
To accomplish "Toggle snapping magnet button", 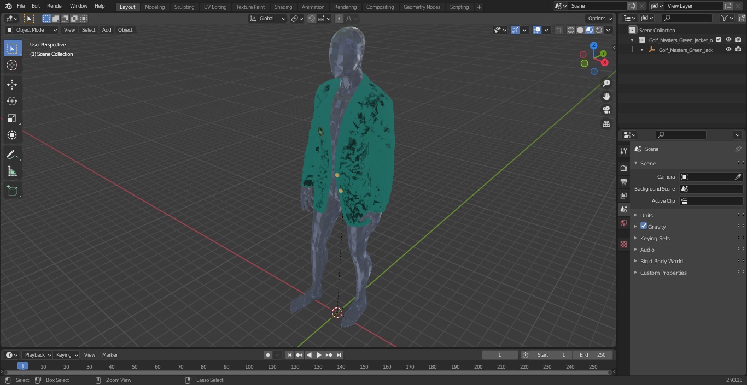I will click(311, 19).
